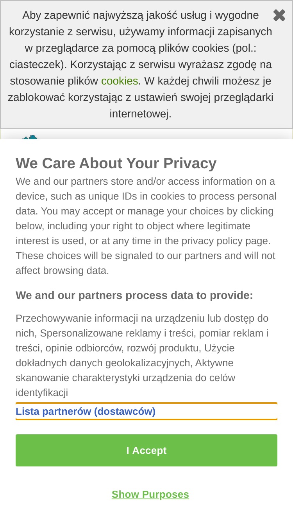Screen dimensions: 293x522
Task: Click the affect browsing data text
Action: 62,270
